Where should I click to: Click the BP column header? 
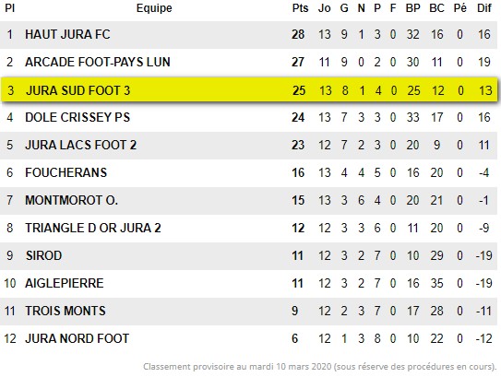pos(412,8)
